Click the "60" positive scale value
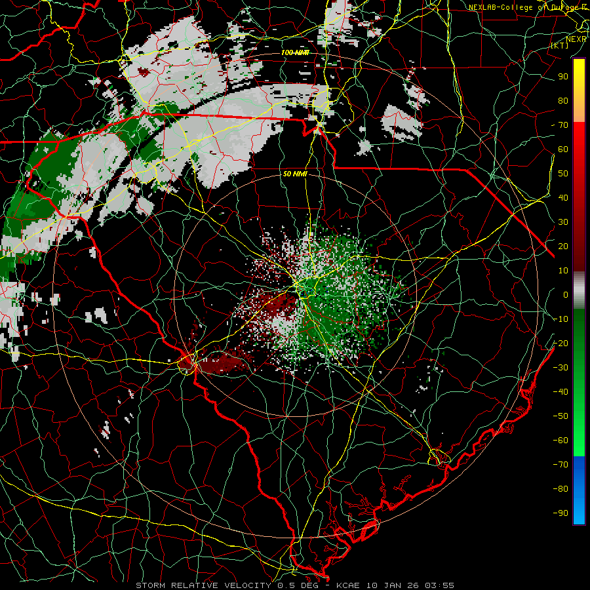Image resolution: width=590 pixels, height=590 pixels. 563,149
